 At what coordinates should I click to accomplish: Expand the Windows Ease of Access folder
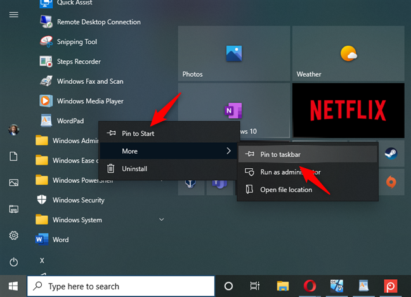coord(67,161)
